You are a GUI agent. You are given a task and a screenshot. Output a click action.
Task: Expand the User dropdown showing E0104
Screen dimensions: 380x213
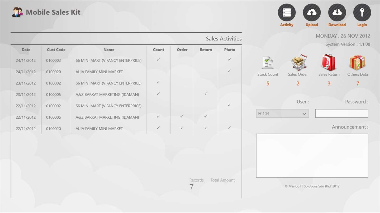tap(282, 114)
